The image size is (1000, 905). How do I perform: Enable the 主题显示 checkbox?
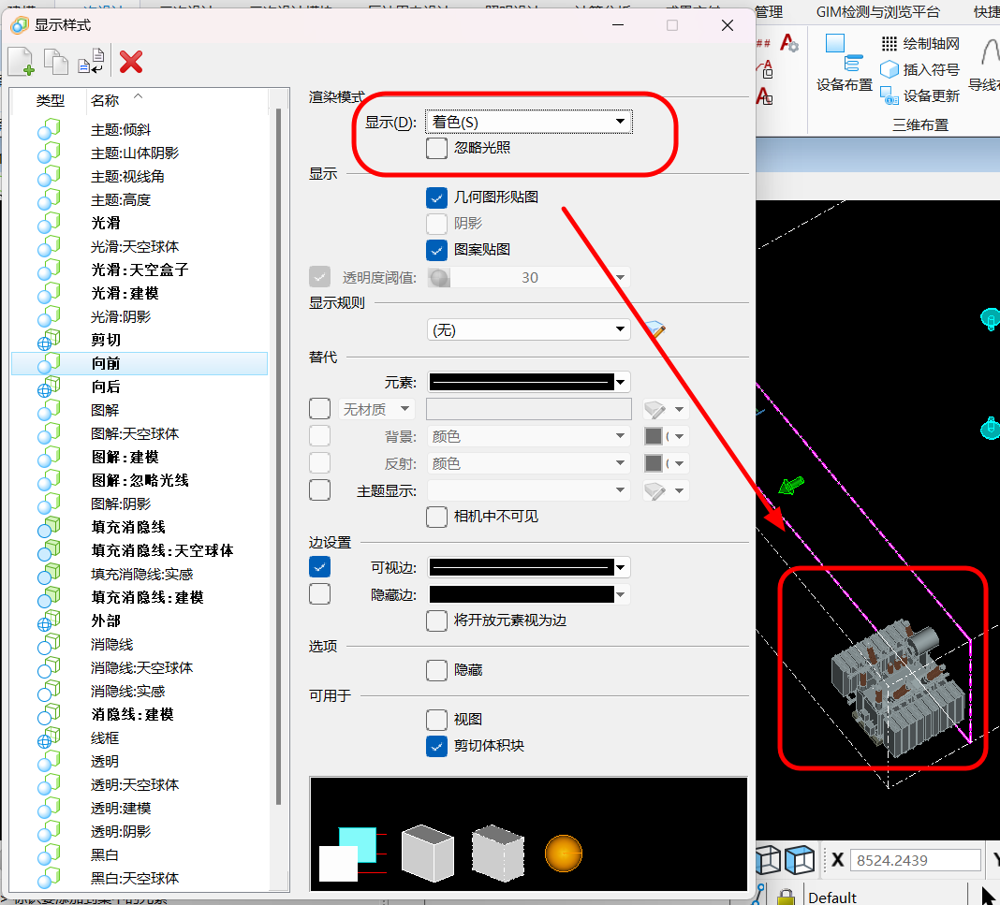click(319, 490)
